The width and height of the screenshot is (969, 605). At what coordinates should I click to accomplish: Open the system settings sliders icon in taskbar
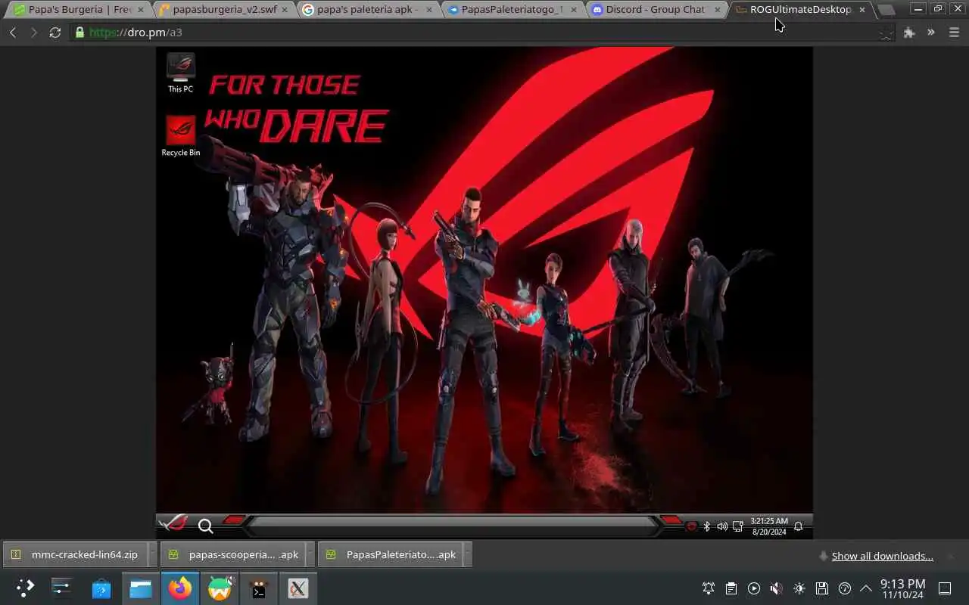point(62,588)
